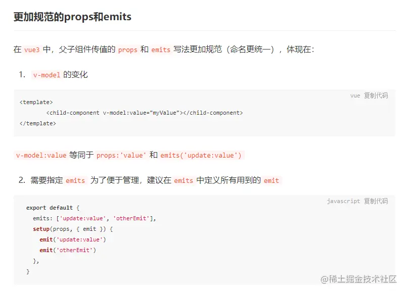This screenshot has height=293, width=406.
Task: Click the setup(props, { emit }) code line
Action: 73,229
